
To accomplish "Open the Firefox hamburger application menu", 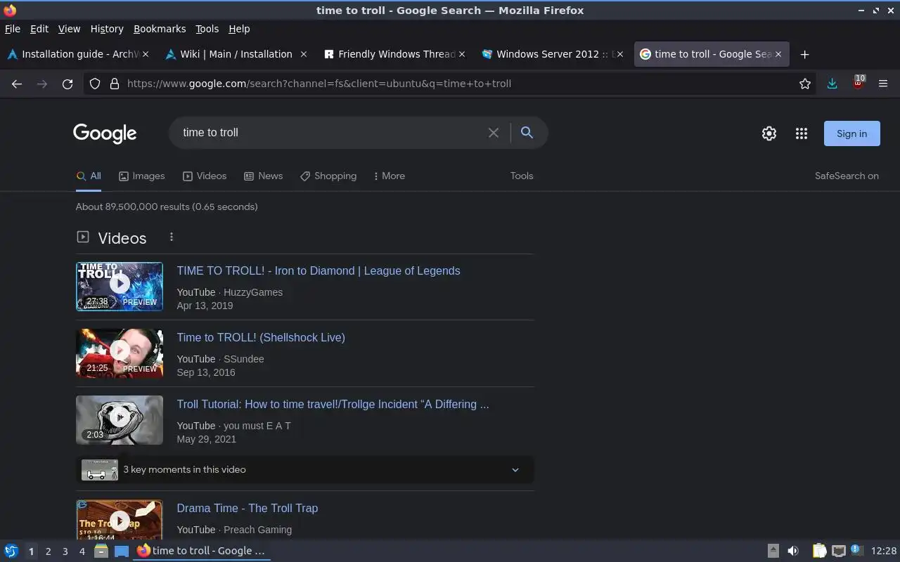I will point(883,84).
